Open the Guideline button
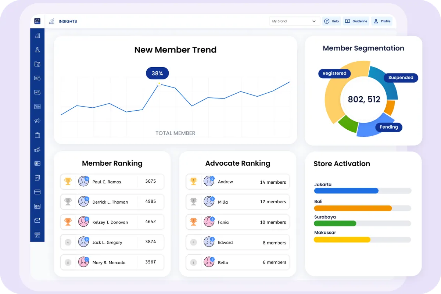This screenshot has height=294, width=441. [356, 21]
